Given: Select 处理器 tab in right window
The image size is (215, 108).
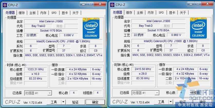Looking at the screenshot, I should [117, 13].
